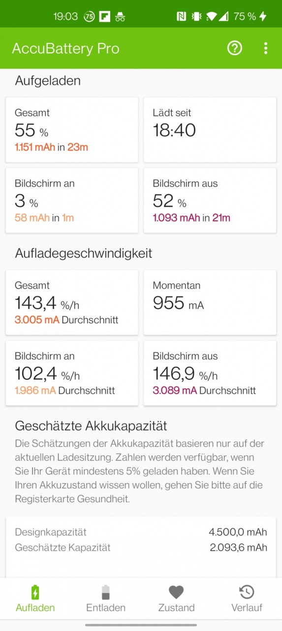The height and width of the screenshot is (631, 282).
Task: Tap the Momentan 955 mA card
Action: pyautogui.click(x=210, y=302)
